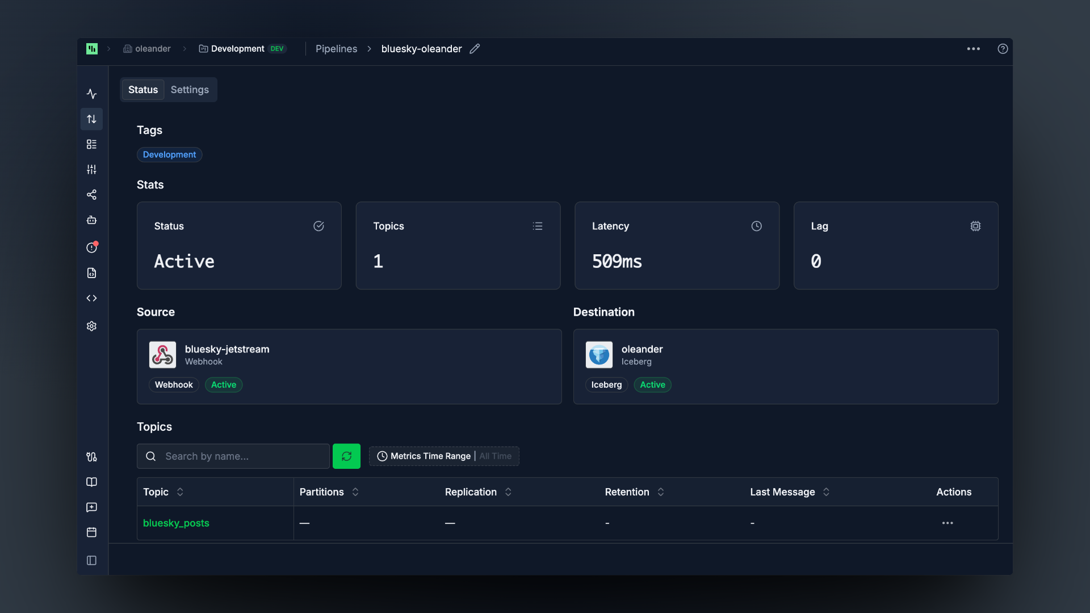This screenshot has height=613, width=1090.
Task: Collapse the sidebar with the panel icon
Action: pyautogui.click(x=91, y=560)
